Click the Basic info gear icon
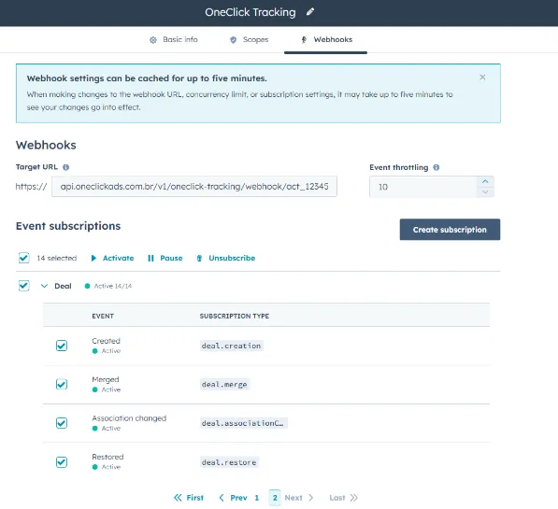Screen dimensions: 558x509 point(153,40)
